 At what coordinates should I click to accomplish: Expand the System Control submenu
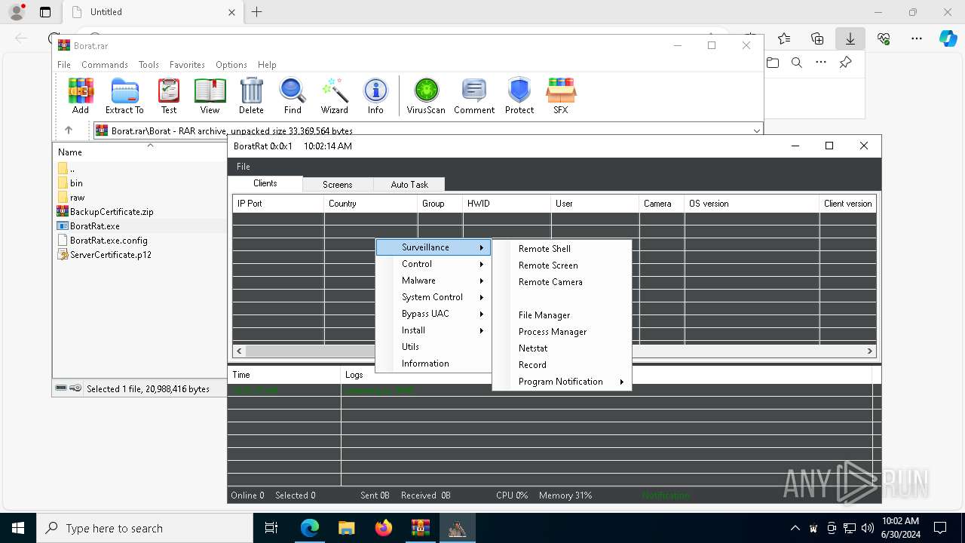pyautogui.click(x=433, y=297)
